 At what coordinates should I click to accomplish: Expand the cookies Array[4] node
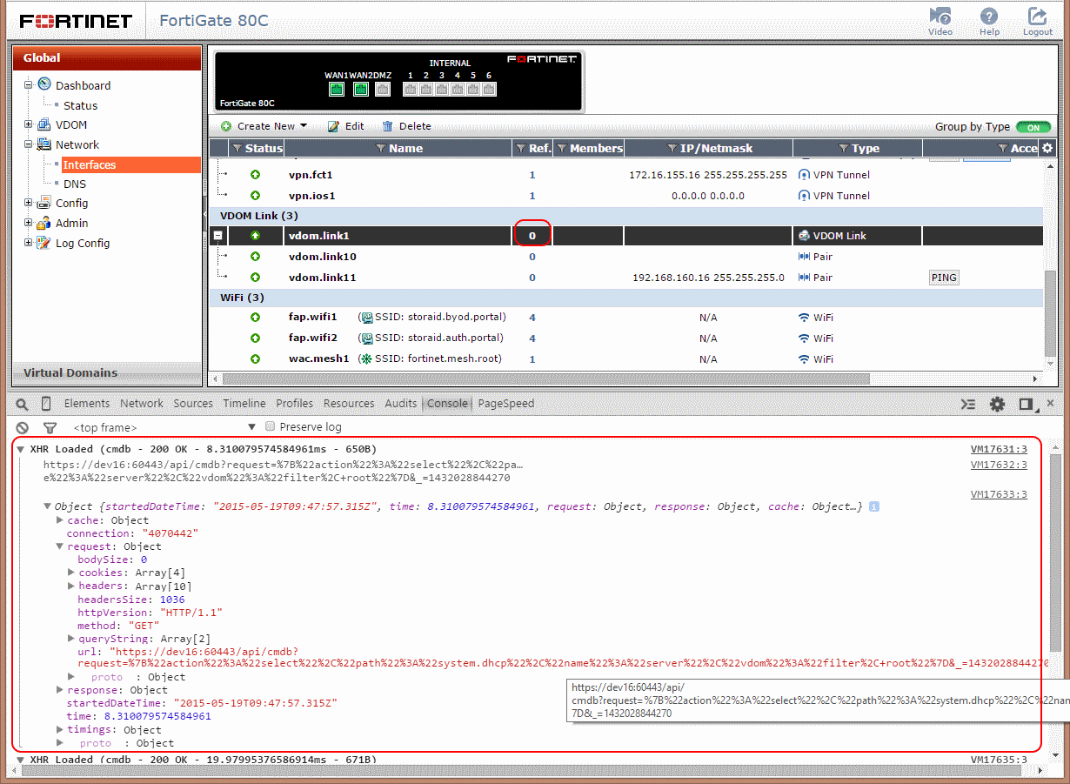tap(71, 573)
